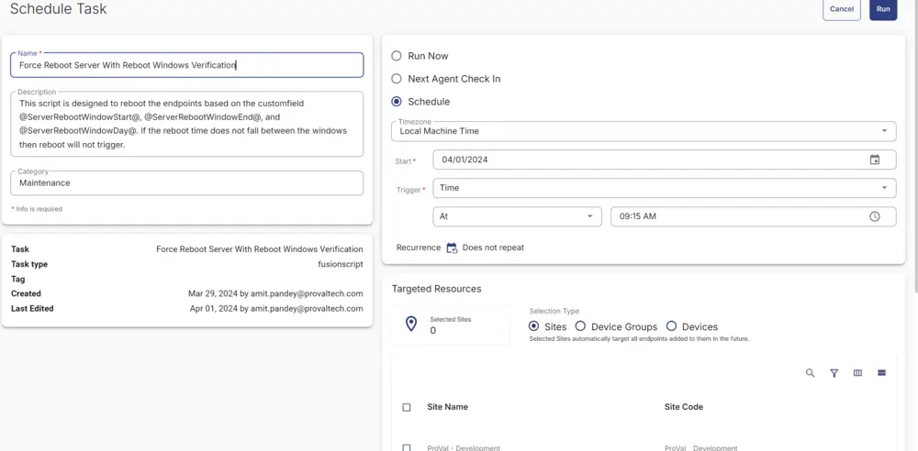Click the Created Mar 29, 2024 value
Screen dimensions: 918x451
(275, 293)
